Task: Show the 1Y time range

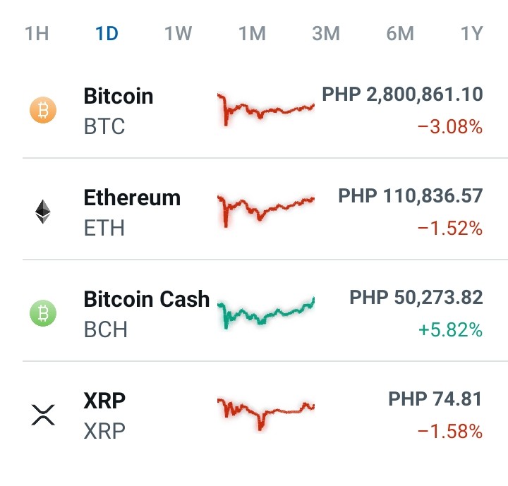Action: pos(472,33)
